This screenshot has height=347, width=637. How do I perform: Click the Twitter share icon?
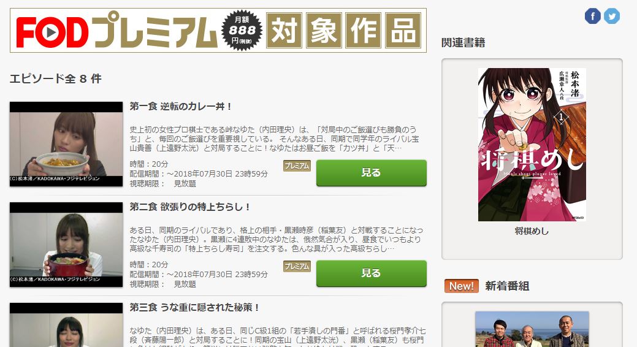(612, 17)
